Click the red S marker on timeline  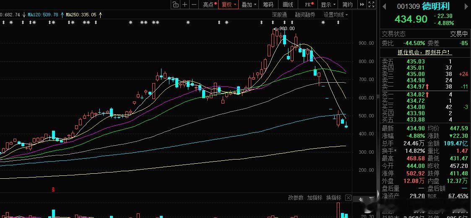click(x=53, y=189)
